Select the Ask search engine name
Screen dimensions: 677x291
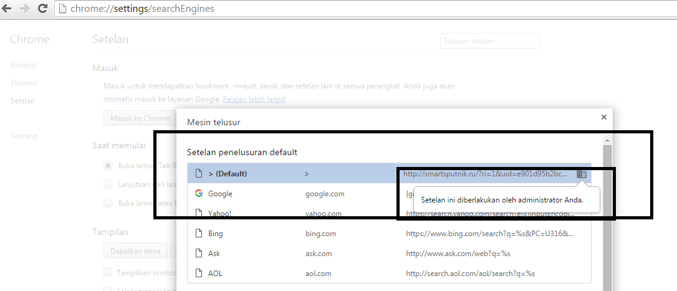click(214, 254)
